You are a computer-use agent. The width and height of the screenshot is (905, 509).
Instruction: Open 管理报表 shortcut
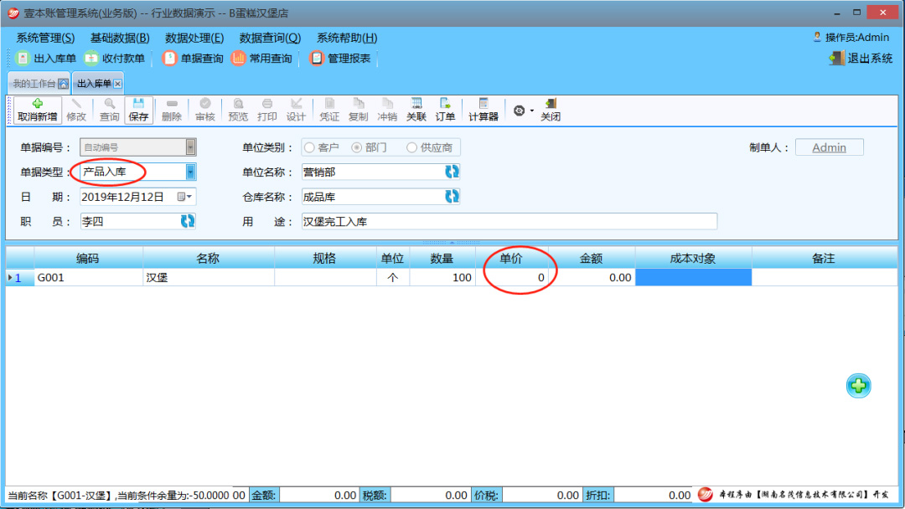point(340,59)
